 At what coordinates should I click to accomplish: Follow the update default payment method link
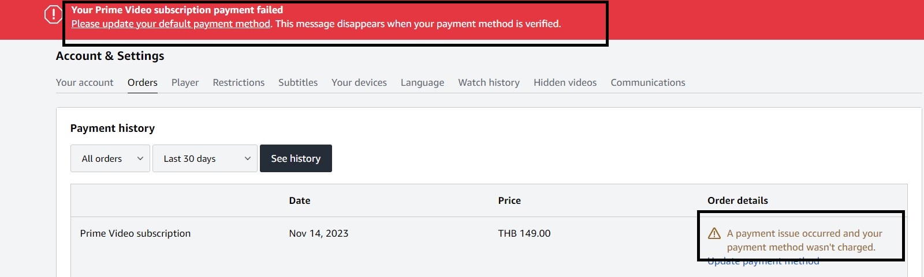[x=171, y=24]
